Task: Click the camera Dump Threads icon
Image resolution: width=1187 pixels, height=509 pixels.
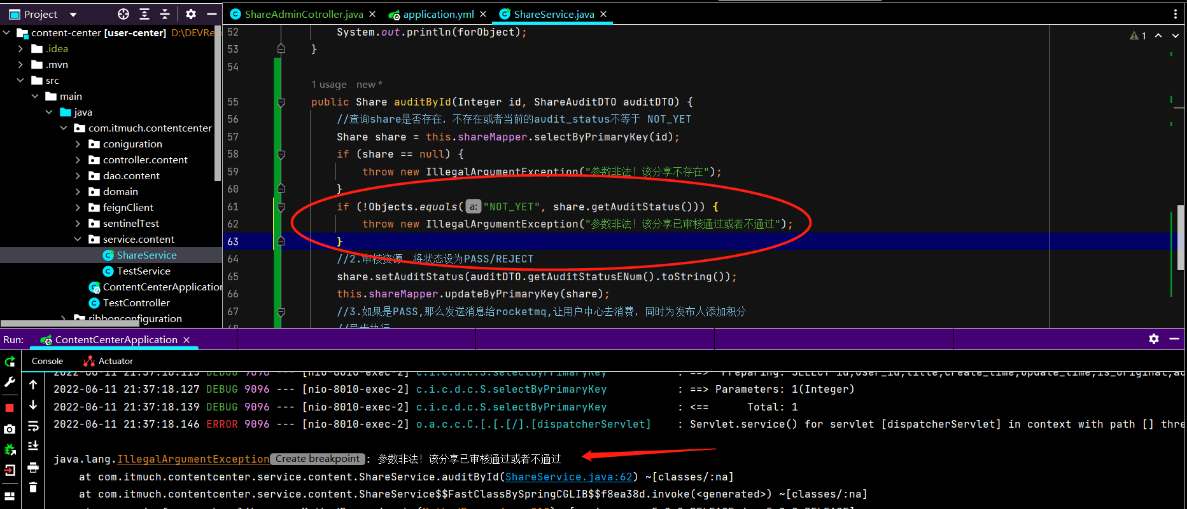Action: point(10,429)
